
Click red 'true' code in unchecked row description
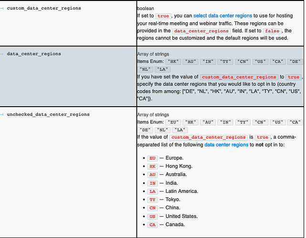pyautogui.click(x=263, y=138)
